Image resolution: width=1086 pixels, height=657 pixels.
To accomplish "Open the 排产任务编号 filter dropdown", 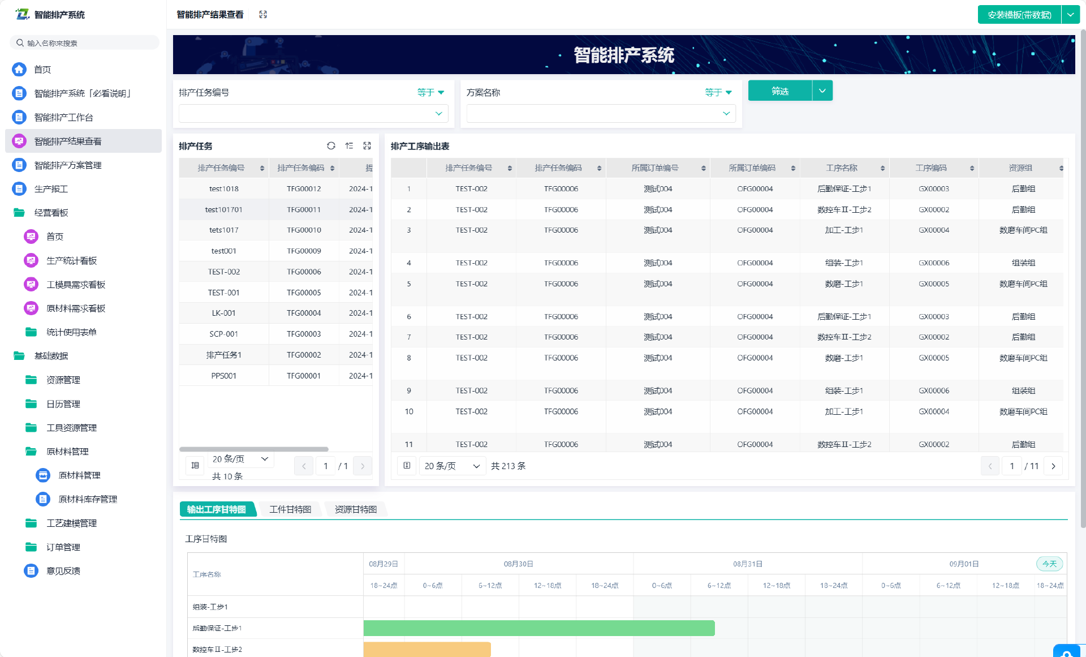I will click(313, 114).
